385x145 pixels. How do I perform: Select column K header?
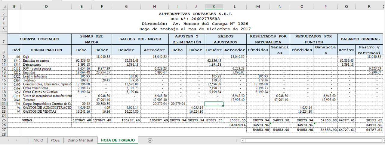(x=214, y=6)
